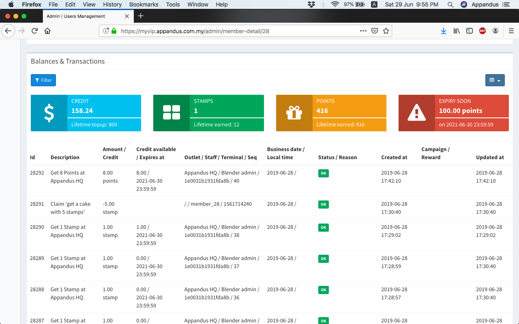
Task: Open the Firefox library icon
Action: (x=457, y=31)
